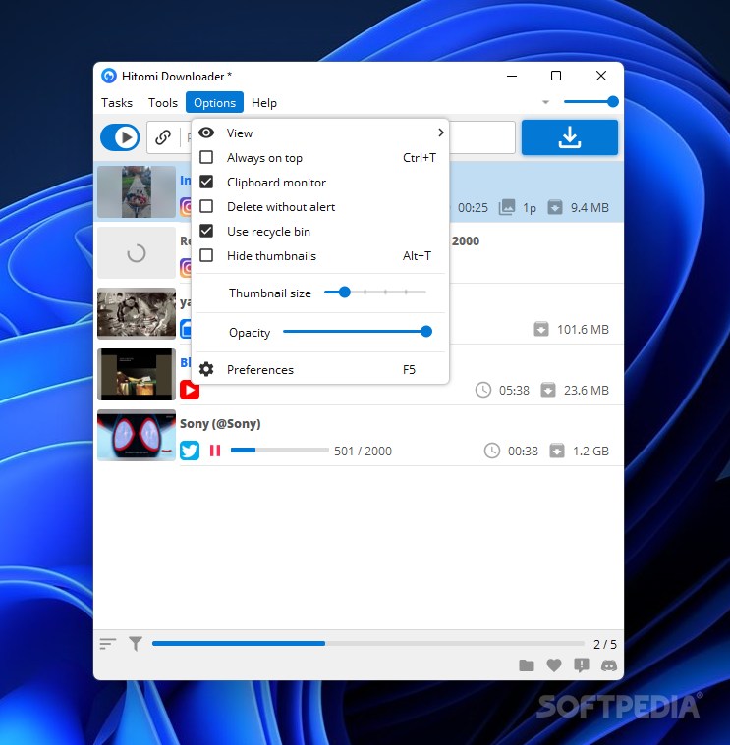Click the manga-style third row thumbnail
730x745 pixels.
tap(137, 313)
